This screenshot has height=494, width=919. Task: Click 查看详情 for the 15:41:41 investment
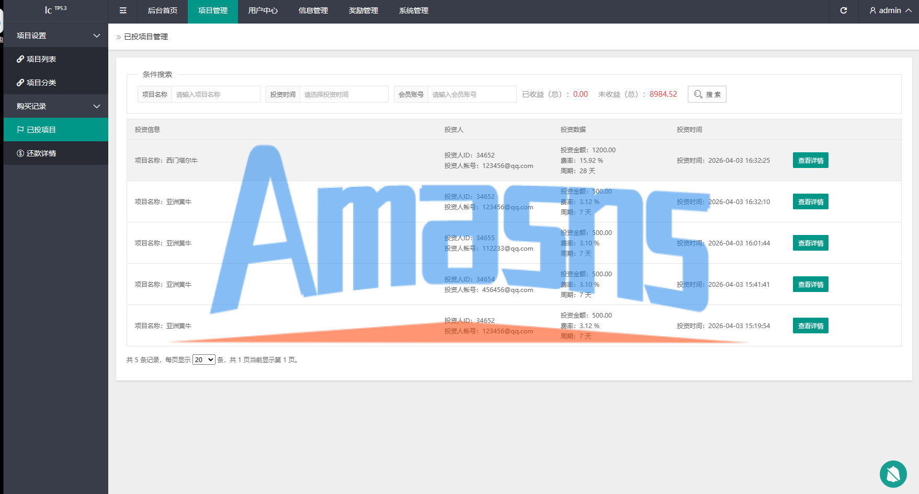coord(811,284)
